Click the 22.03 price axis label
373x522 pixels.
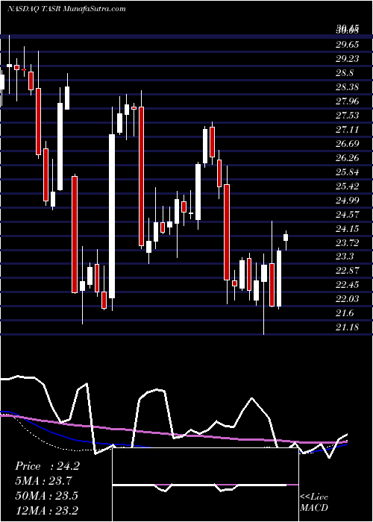(348, 299)
